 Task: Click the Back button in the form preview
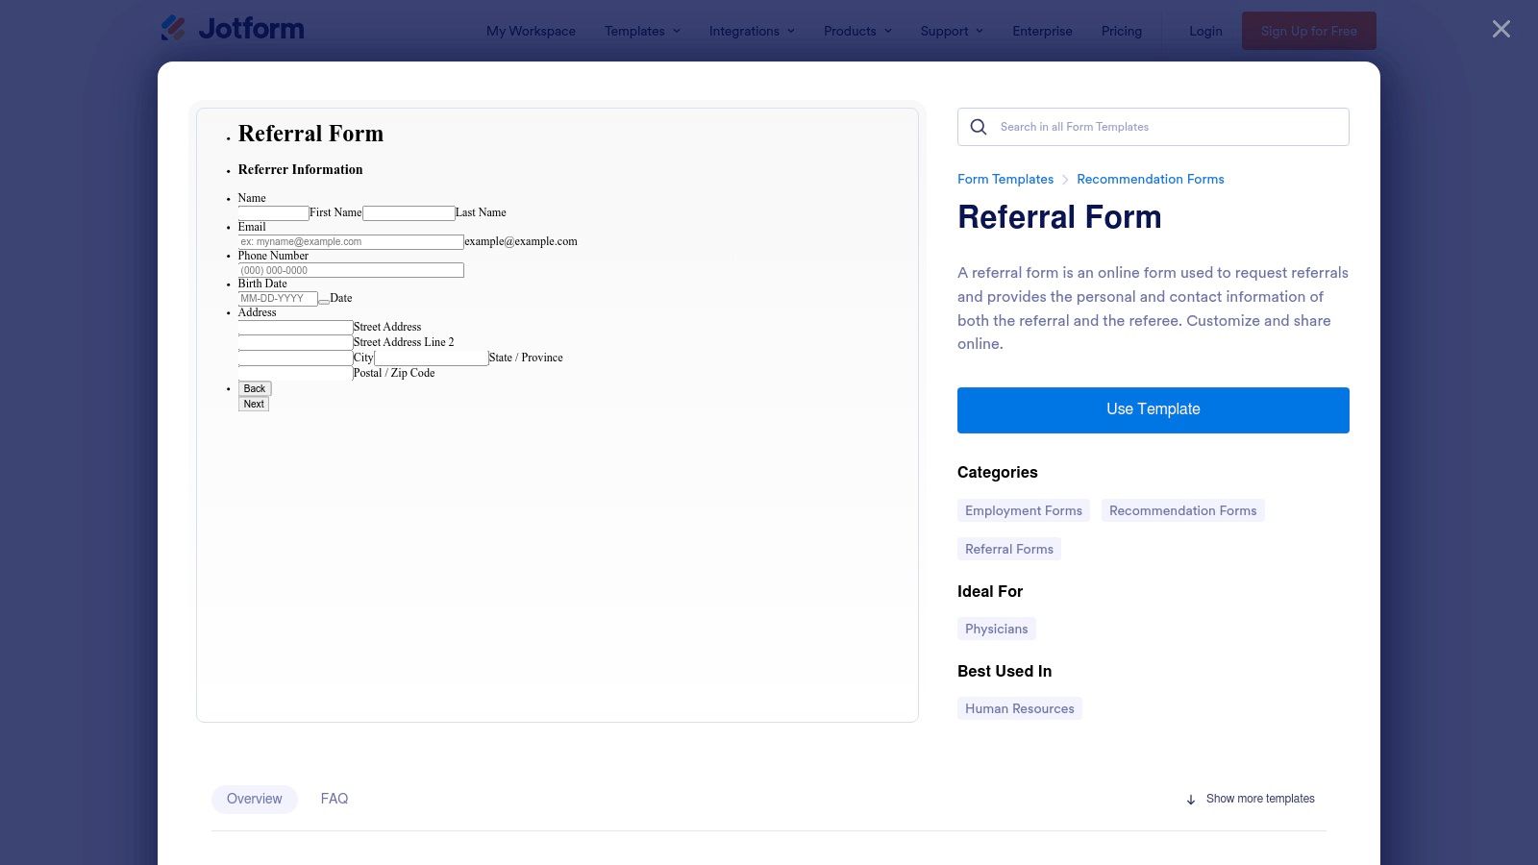[254, 387]
